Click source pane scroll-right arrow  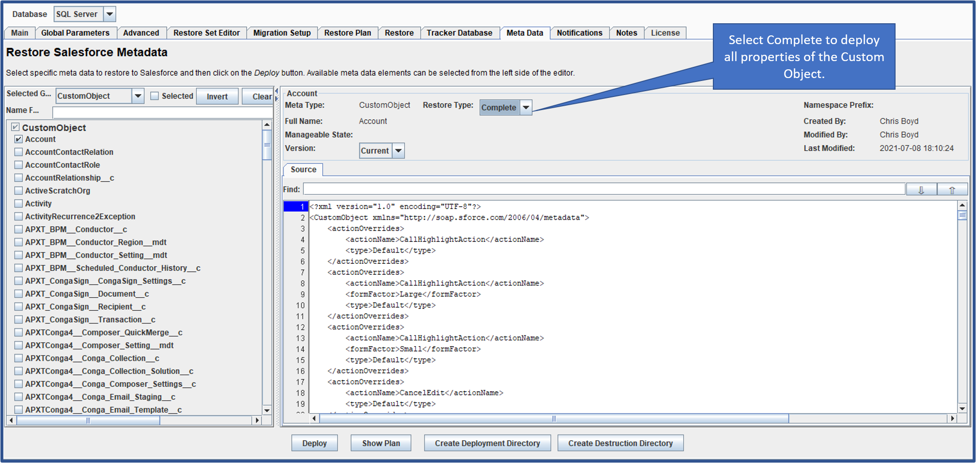click(953, 418)
